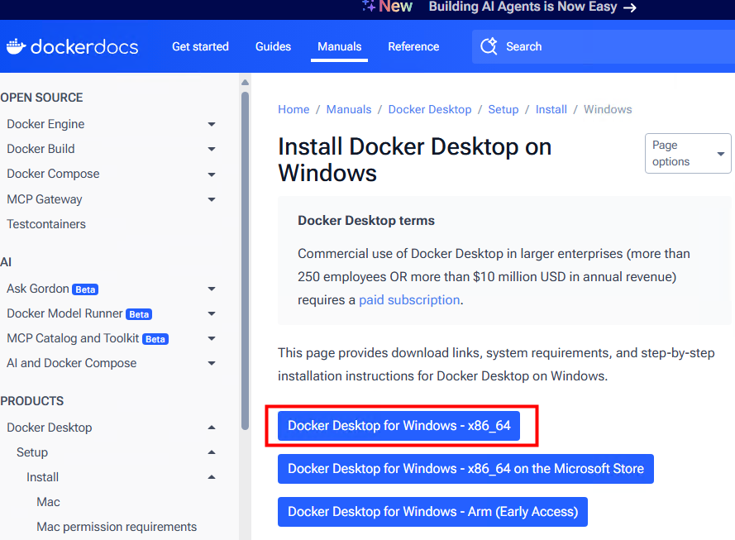Click the arrow icon in announcement banner
Screen dimensions: 735x540
point(629,7)
